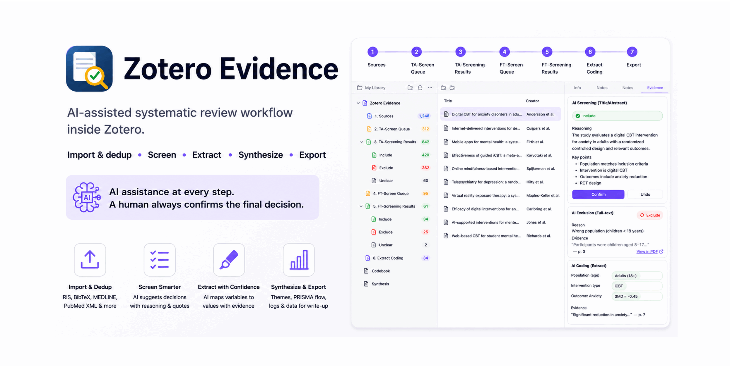Click the red icon of Exclude row with 25
Screen dimensions: 730x367
point(374,232)
